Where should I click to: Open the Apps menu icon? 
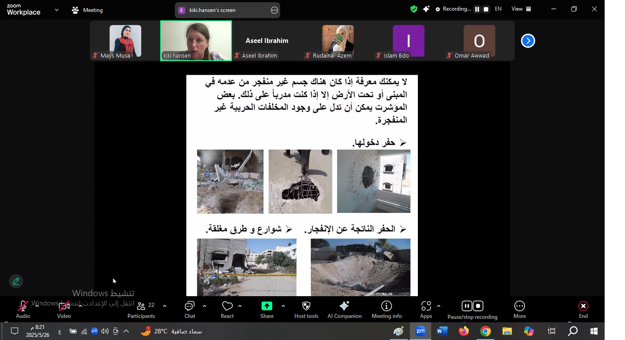click(426, 306)
